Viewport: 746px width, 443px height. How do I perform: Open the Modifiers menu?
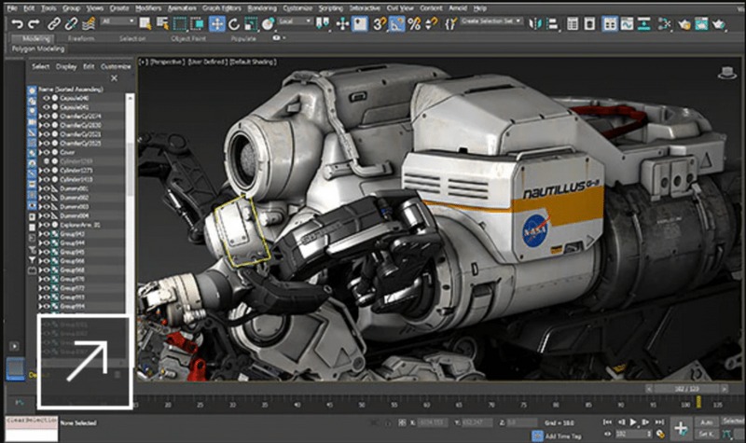pyautogui.click(x=147, y=7)
